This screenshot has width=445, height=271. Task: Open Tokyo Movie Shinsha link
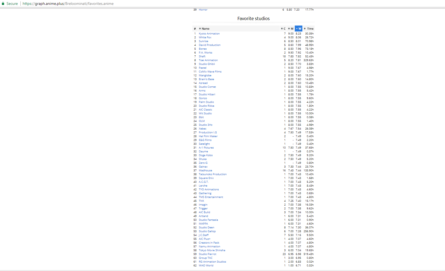pos(212,250)
